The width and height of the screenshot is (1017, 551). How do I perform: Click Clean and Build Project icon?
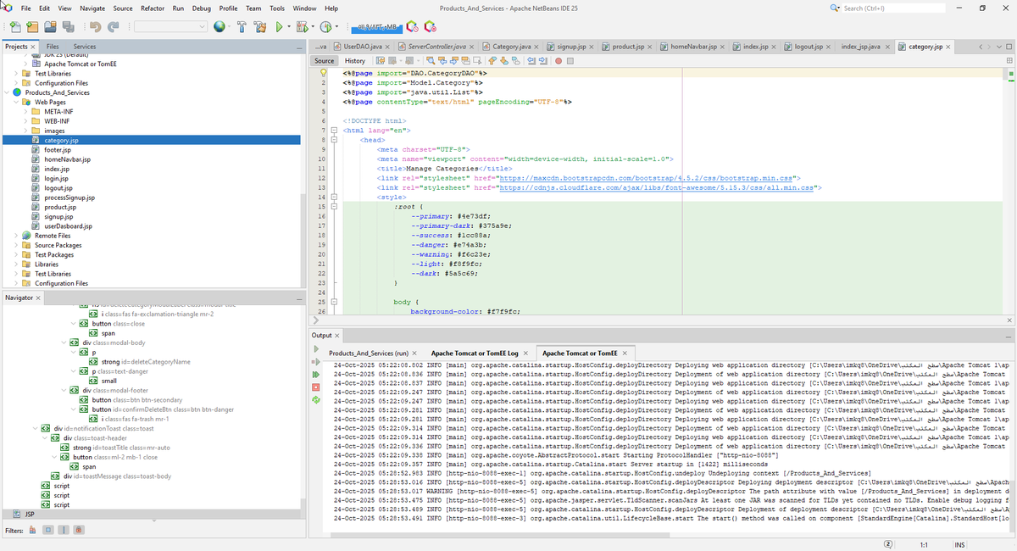click(260, 27)
